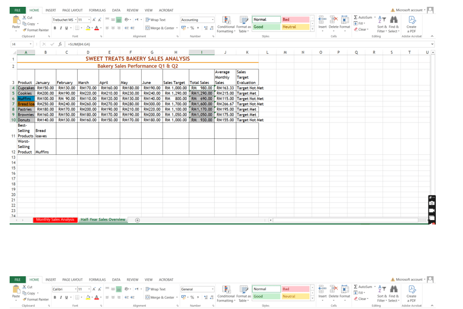Switch to the FORMULAS tab in the upper window
Screen dimensions: 463x309
pos(97,10)
